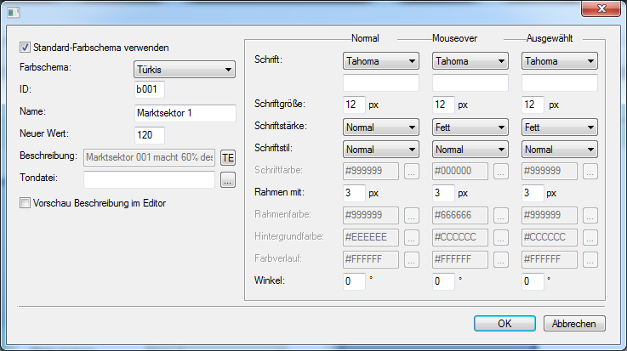Open the Farbschema dropdown showing Türkis
Image resolution: width=627 pixels, height=351 pixels.
[x=185, y=70]
